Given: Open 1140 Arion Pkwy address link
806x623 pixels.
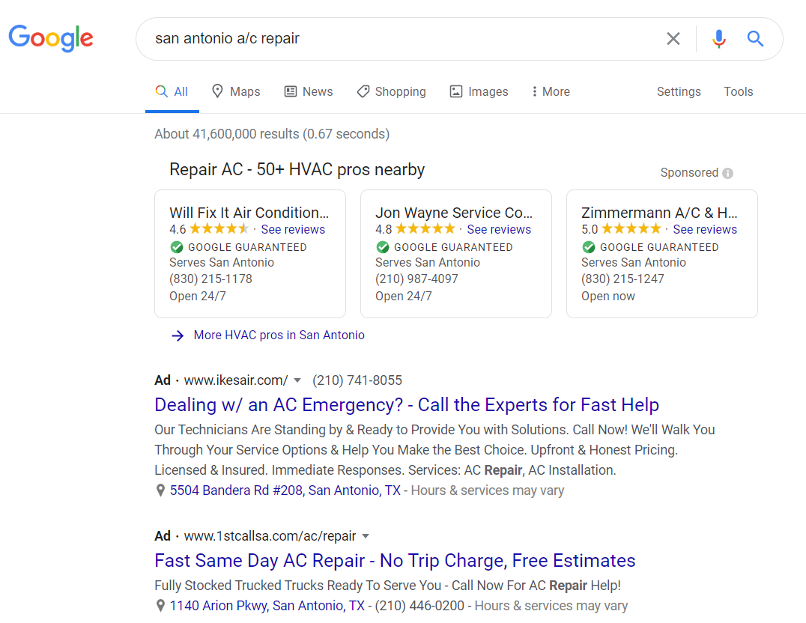Looking at the screenshot, I should coord(267,606).
